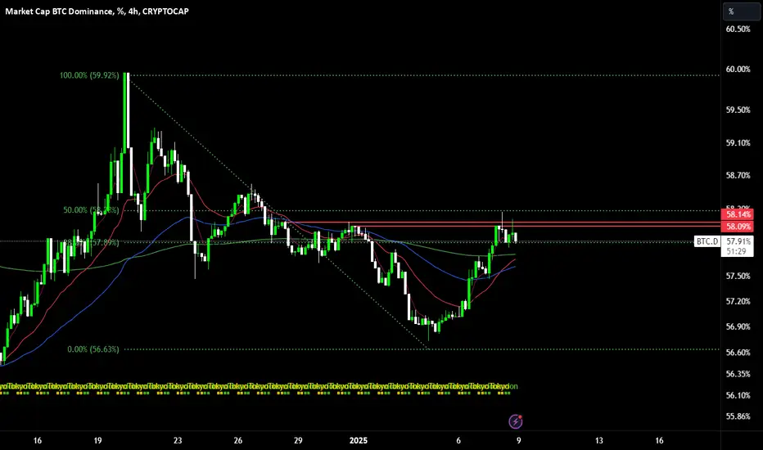
Task: Click the 56.10% price axis label
Action: point(738,395)
